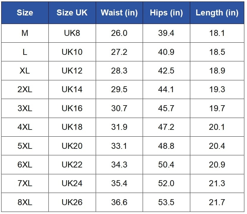The height and width of the screenshot is (214, 247).
Task: Select the hips value 52.0
Action: click(x=166, y=183)
